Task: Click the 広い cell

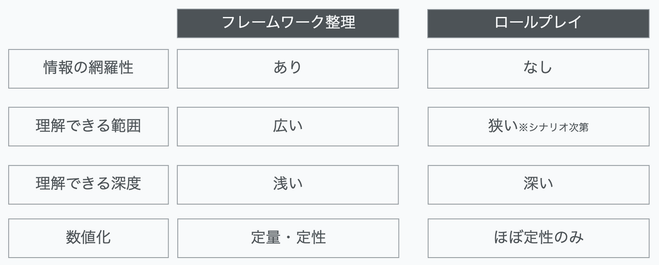Action: tap(288, 126)
